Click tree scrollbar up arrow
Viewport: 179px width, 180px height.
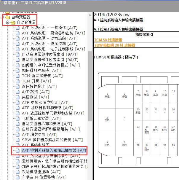90,15
